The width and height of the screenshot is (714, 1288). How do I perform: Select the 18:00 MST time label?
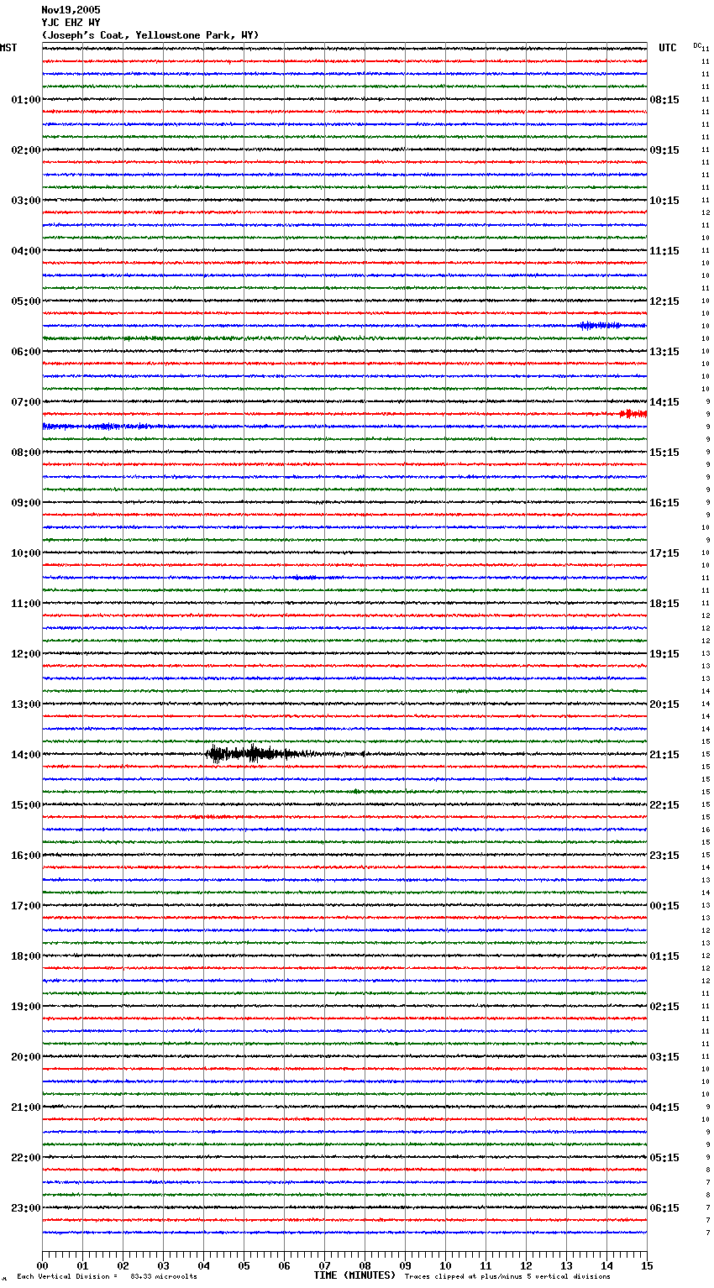pos(26,956)
